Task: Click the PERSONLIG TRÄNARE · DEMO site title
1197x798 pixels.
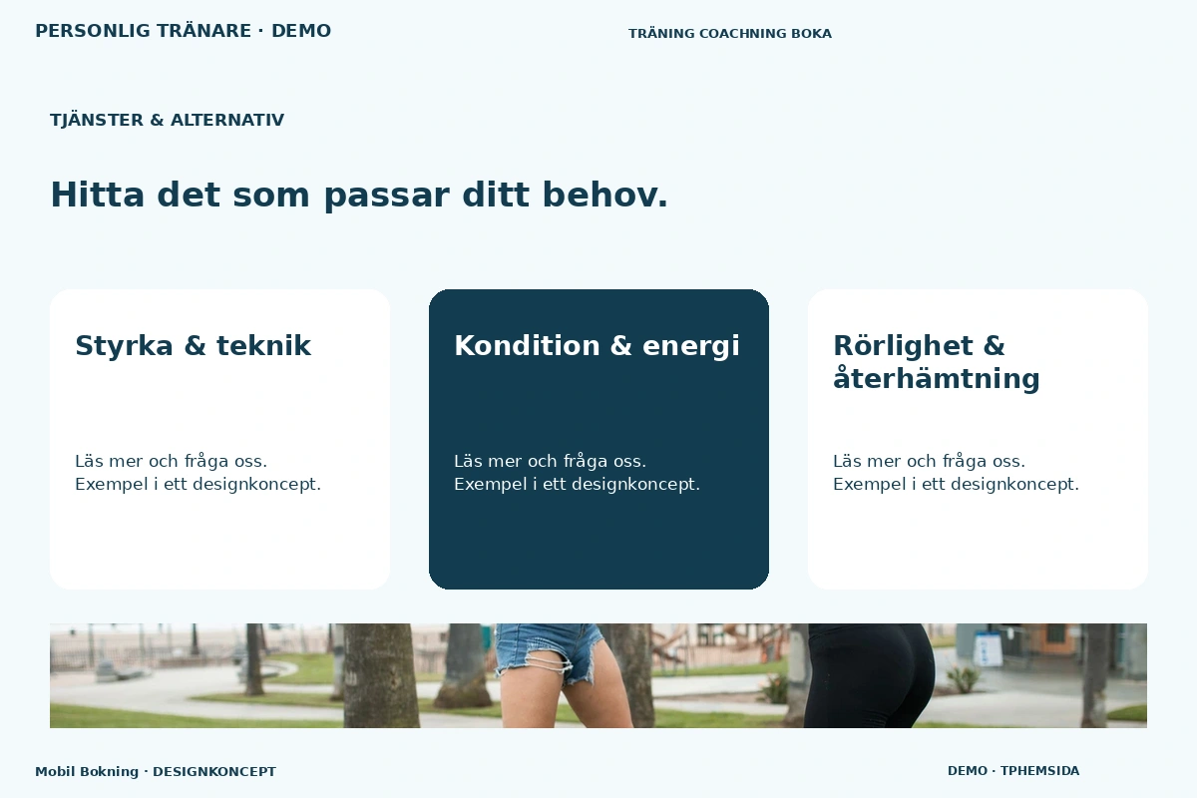Action: coord(183,31)
